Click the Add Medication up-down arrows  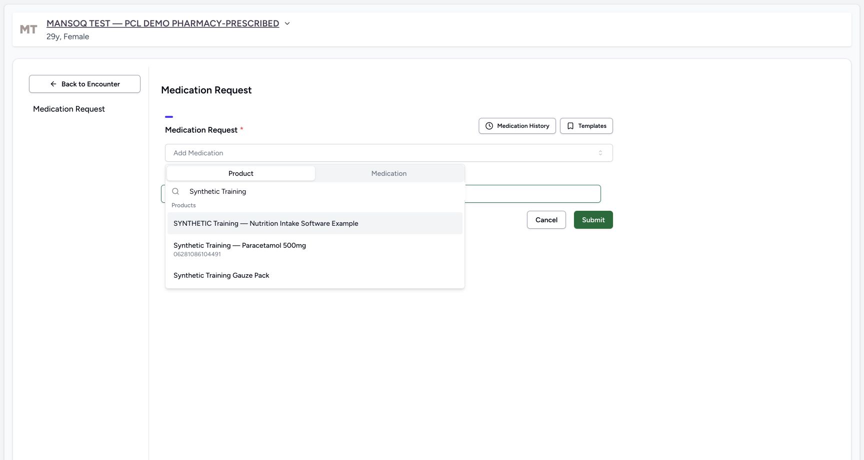tap(600, 153)
